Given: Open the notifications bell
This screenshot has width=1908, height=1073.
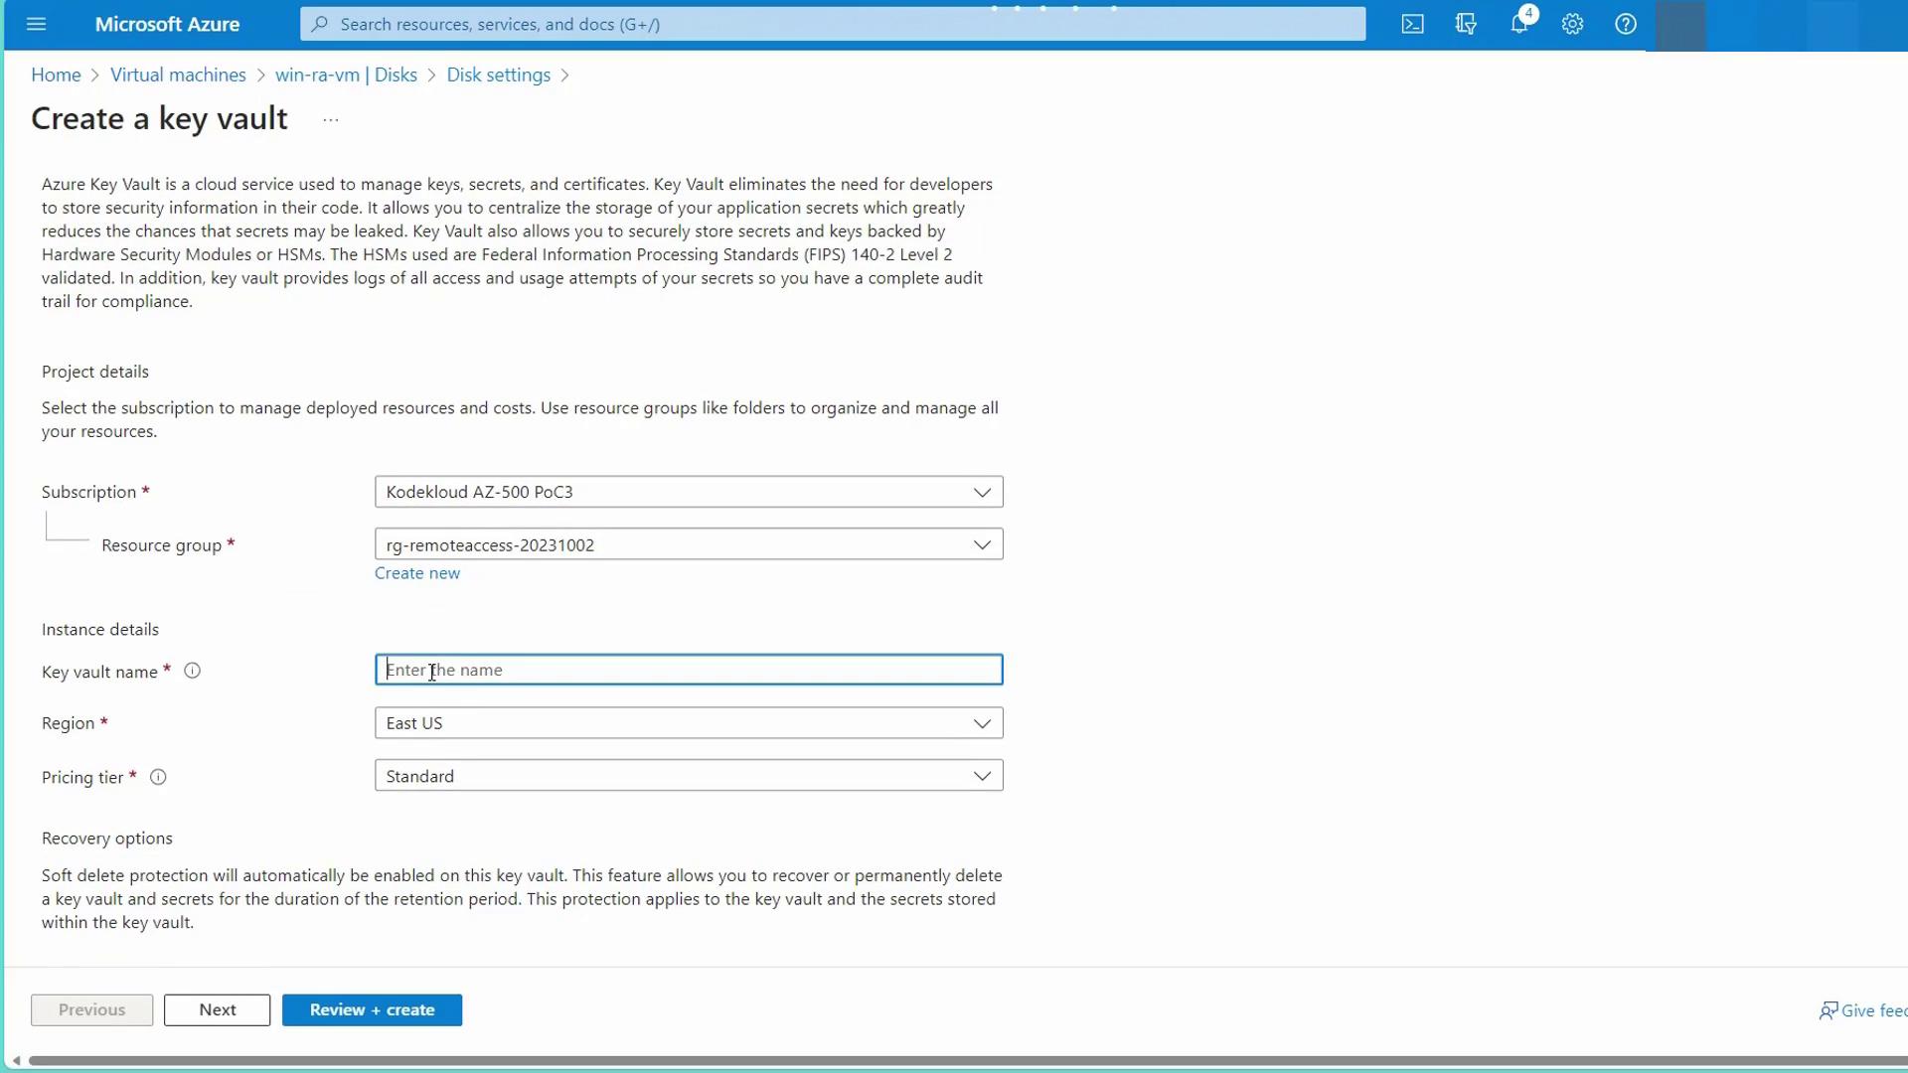Looking at the screenshot, I should click(1519, 24).
